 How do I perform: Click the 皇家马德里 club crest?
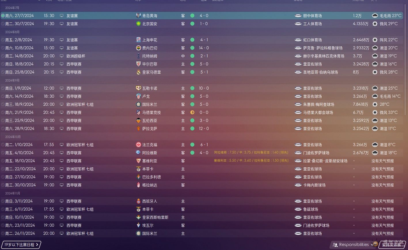[x=138, y=72]
